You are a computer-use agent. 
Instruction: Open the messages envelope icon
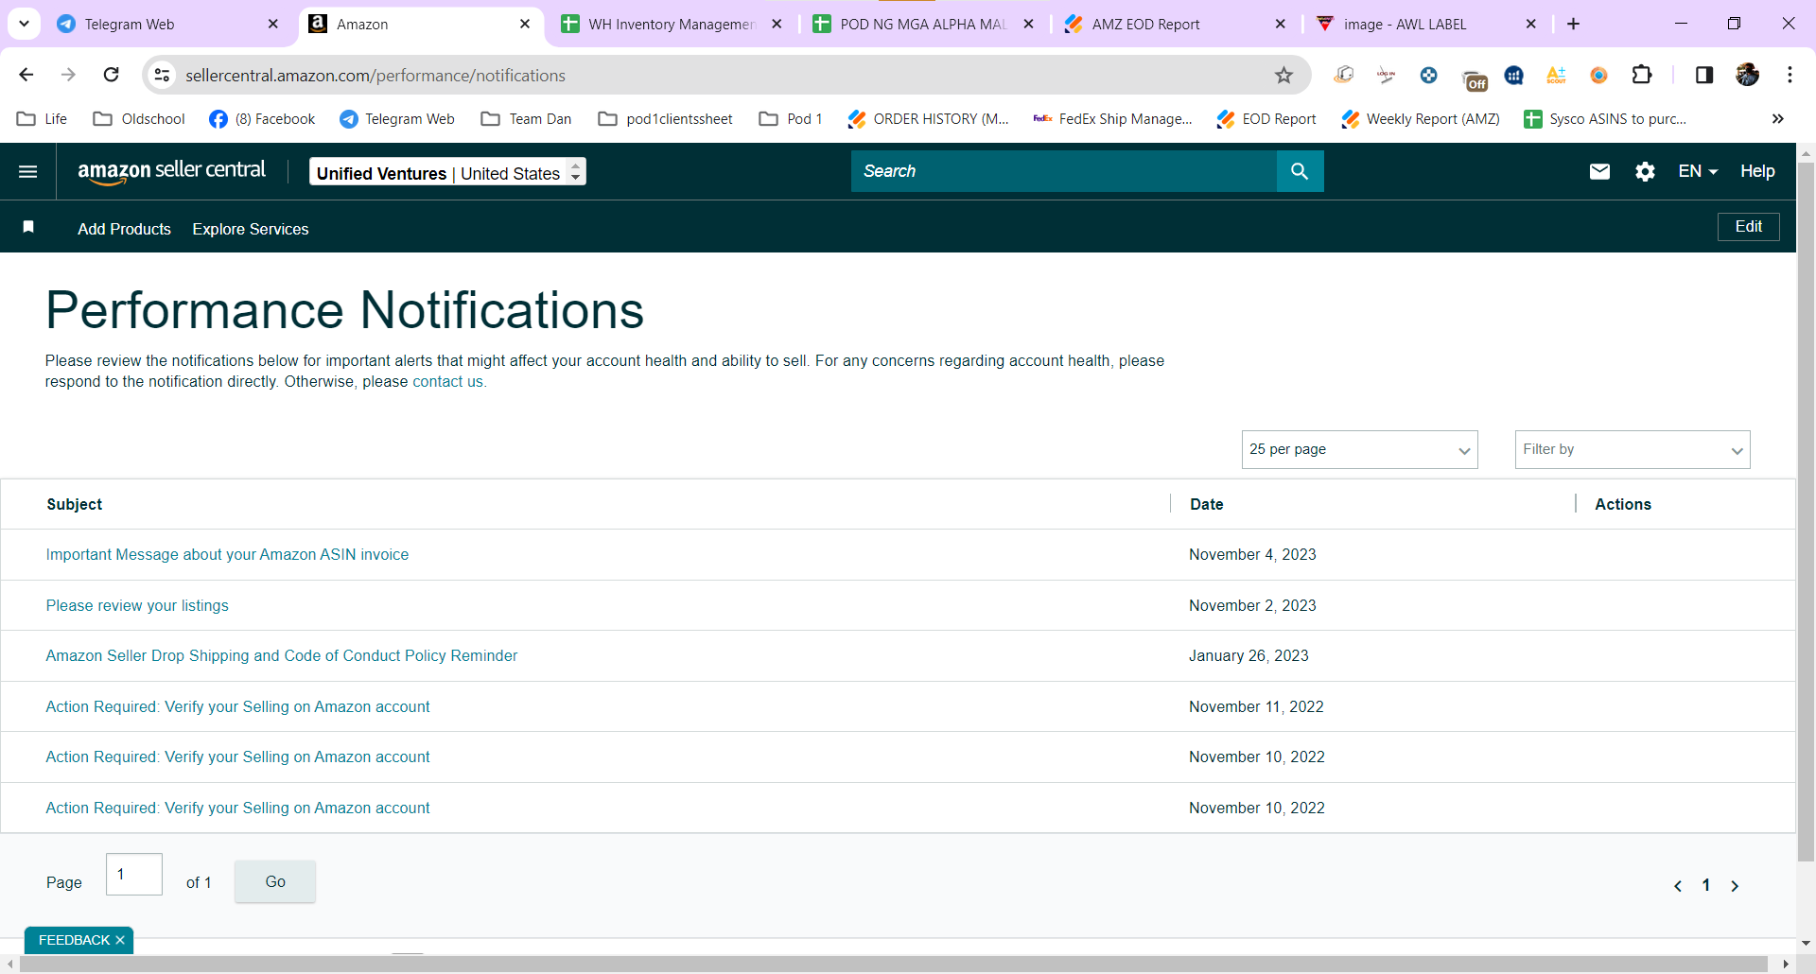pyautogui.click(x=1599, y=171)
